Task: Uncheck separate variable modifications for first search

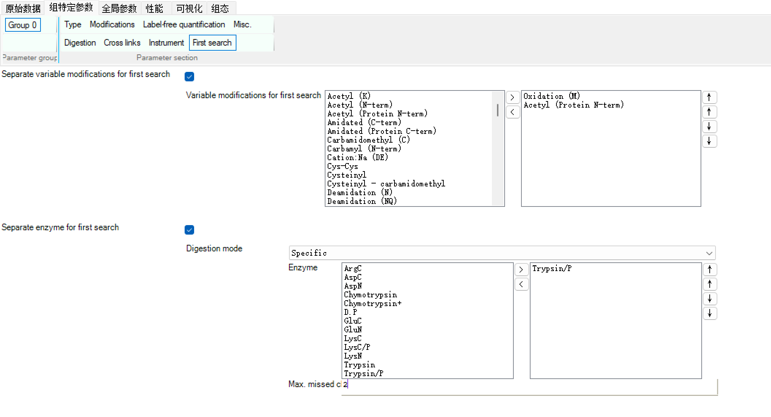Action: click(189, 77)
